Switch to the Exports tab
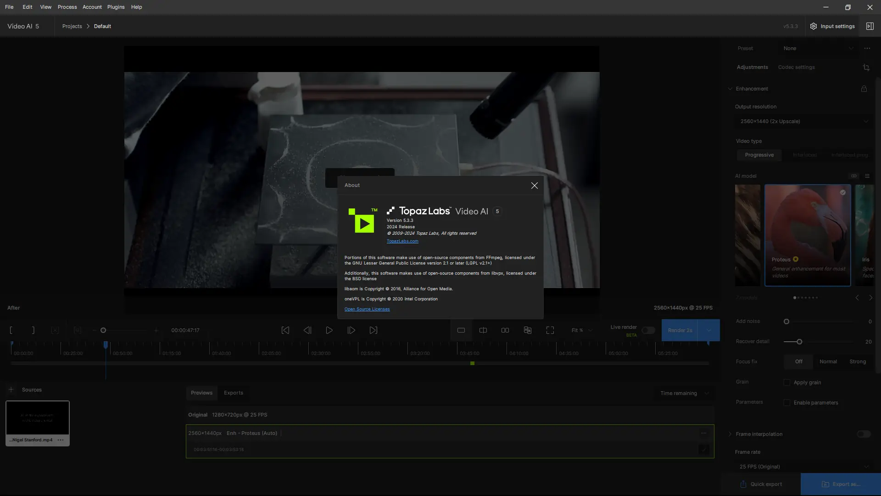The width and height of the screenshot is (881, 496). [233, 393]
